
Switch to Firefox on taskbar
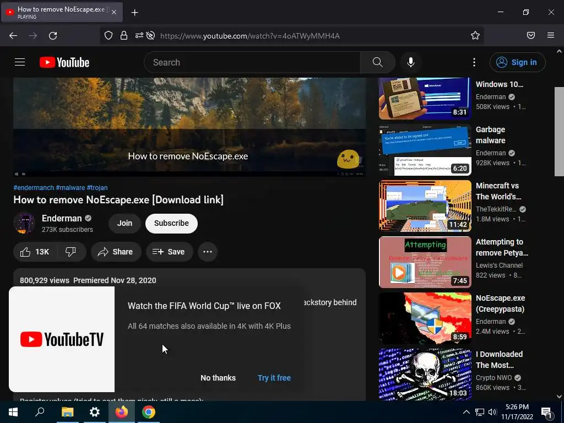coord(122,412)
